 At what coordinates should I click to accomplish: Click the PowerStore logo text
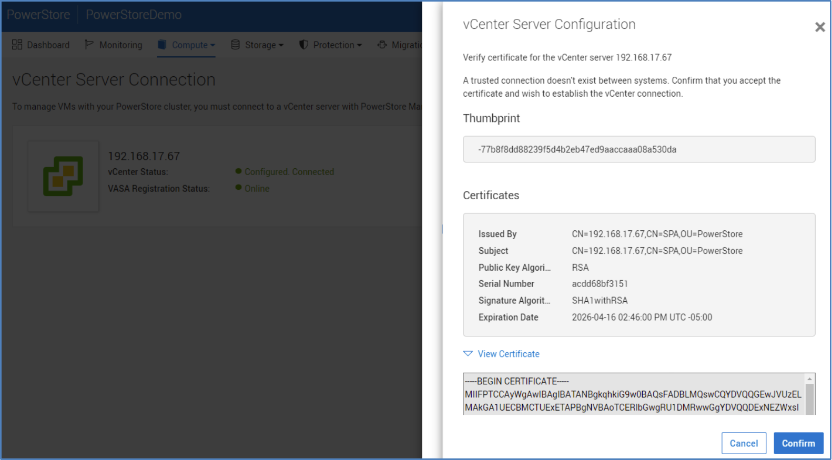pos(38,15)
